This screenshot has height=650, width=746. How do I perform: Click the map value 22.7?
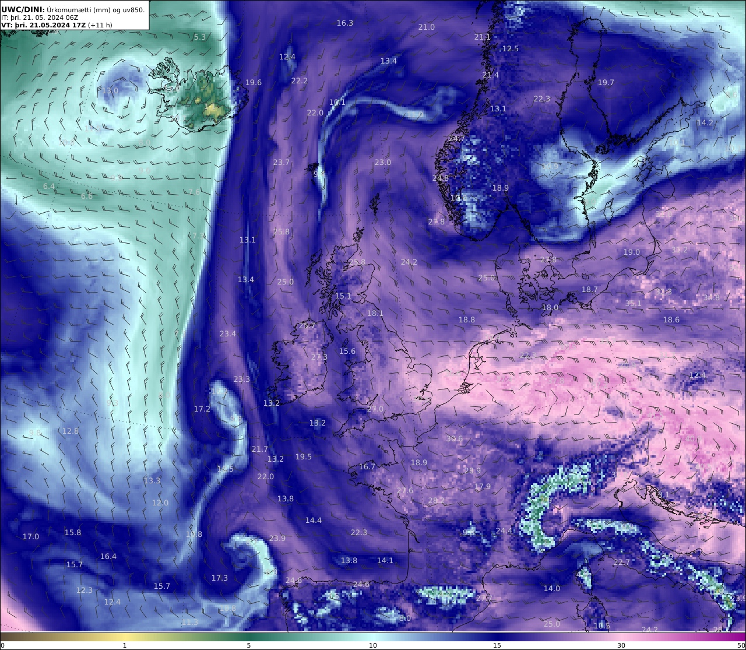(622, 563)
